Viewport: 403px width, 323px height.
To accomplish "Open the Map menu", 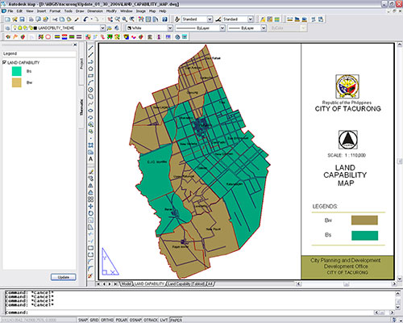I will [x=152, y=11].
